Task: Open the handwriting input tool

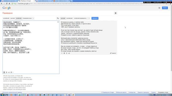Action: [x=11, y=72]
